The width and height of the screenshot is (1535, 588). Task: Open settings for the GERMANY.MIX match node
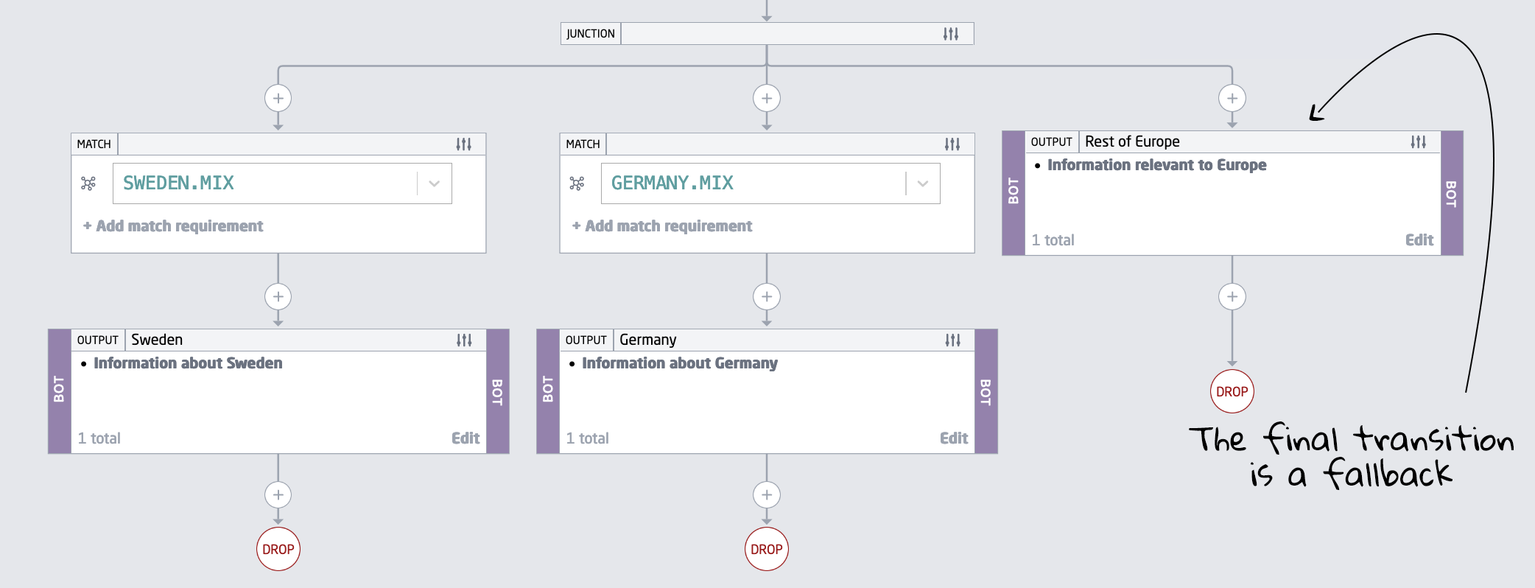[x=952, y=144]
